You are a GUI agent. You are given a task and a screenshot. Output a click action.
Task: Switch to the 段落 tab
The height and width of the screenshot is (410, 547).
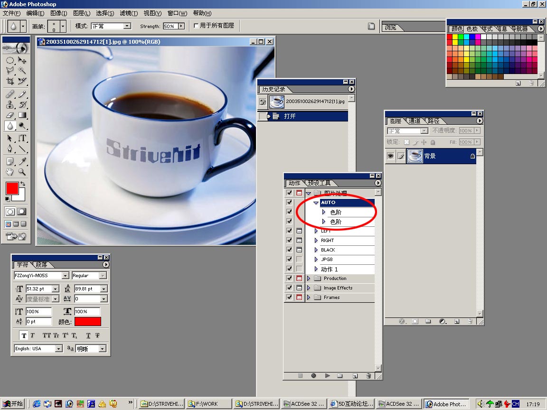point(41,265)
